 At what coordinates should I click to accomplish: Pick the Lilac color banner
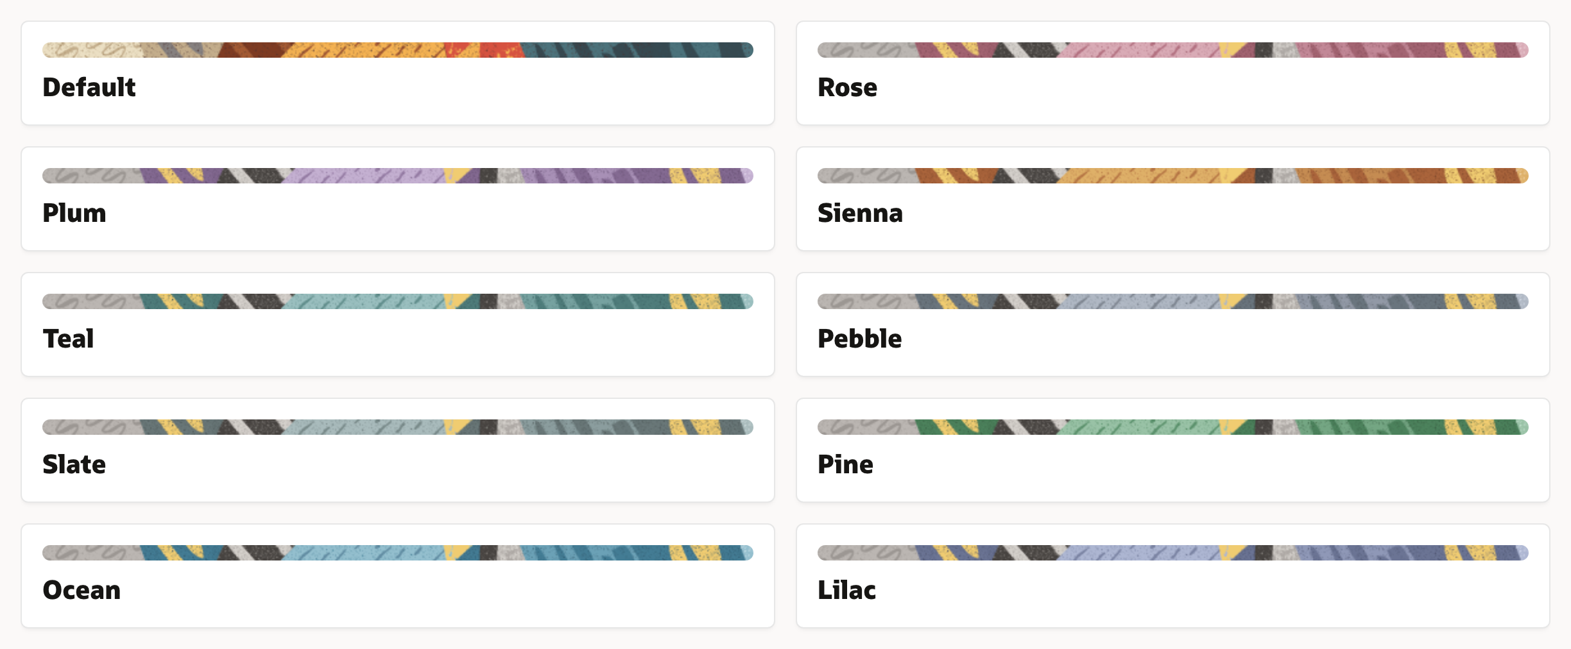[x=1172, y=553]
